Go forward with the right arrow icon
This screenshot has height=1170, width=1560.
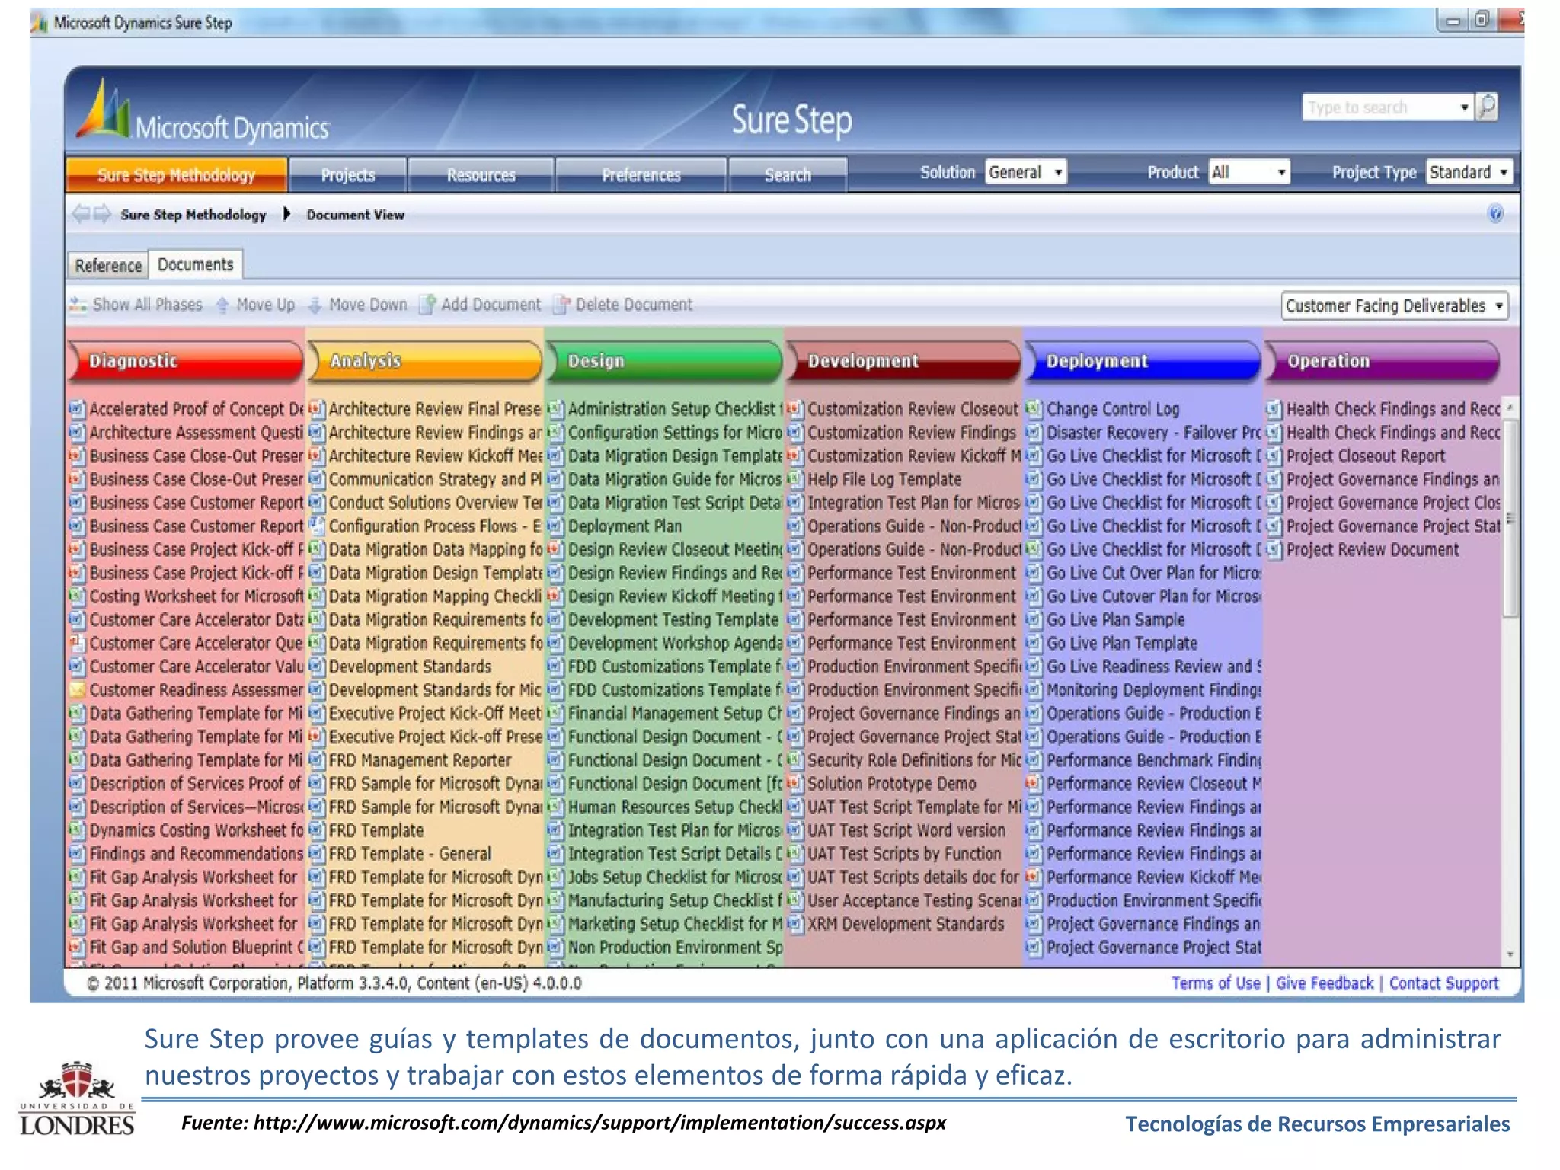pos(102,214)
